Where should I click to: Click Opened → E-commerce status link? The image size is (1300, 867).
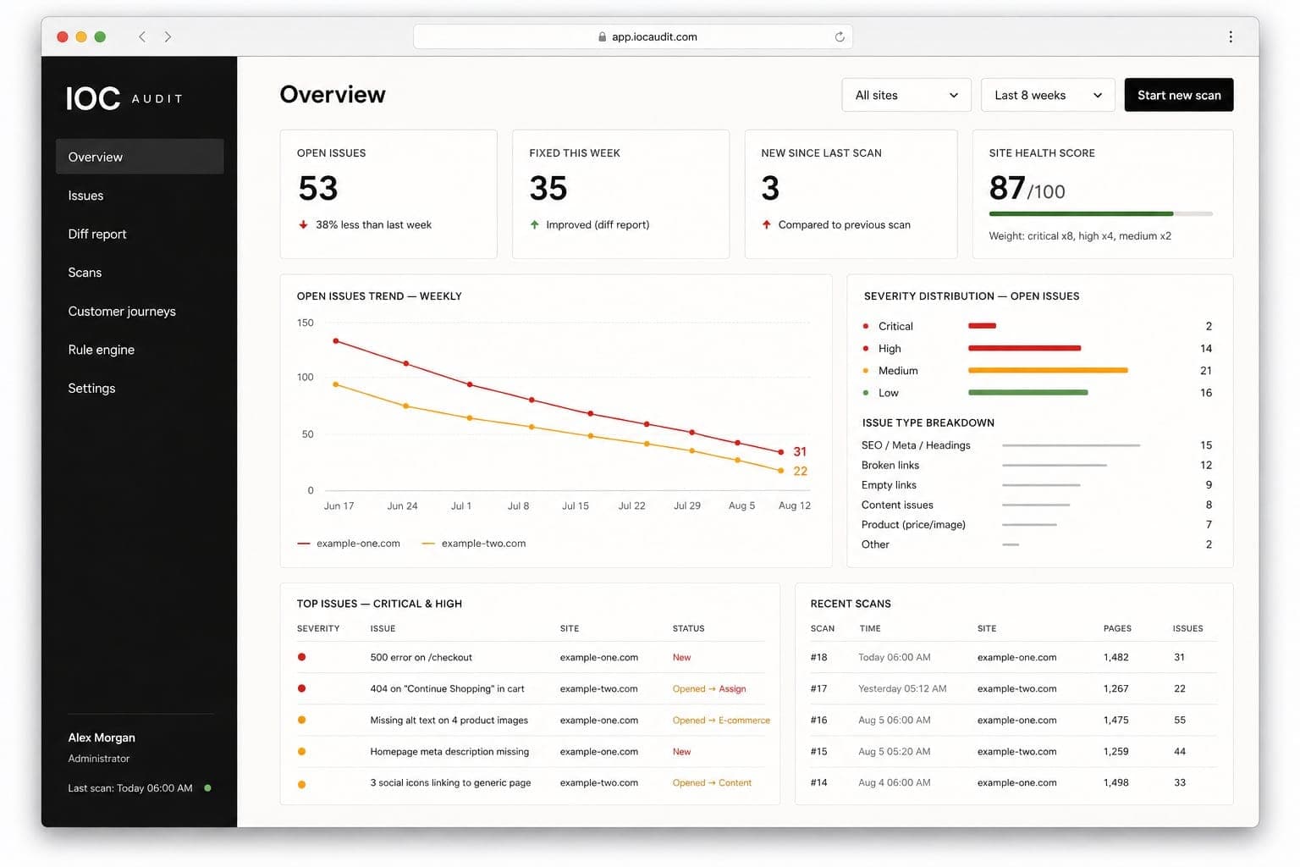[721, 721]
